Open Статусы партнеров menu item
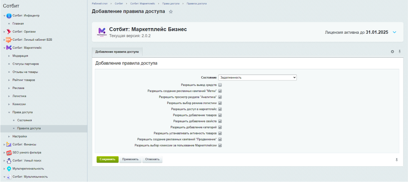 (25, 64)
